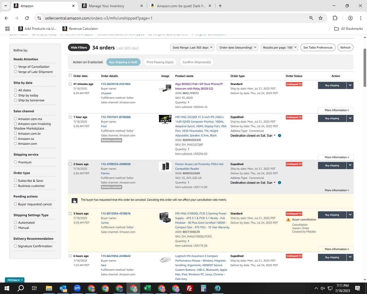Select the Premium shipping service radio
The image size is (367, 294).
point(15,162)
